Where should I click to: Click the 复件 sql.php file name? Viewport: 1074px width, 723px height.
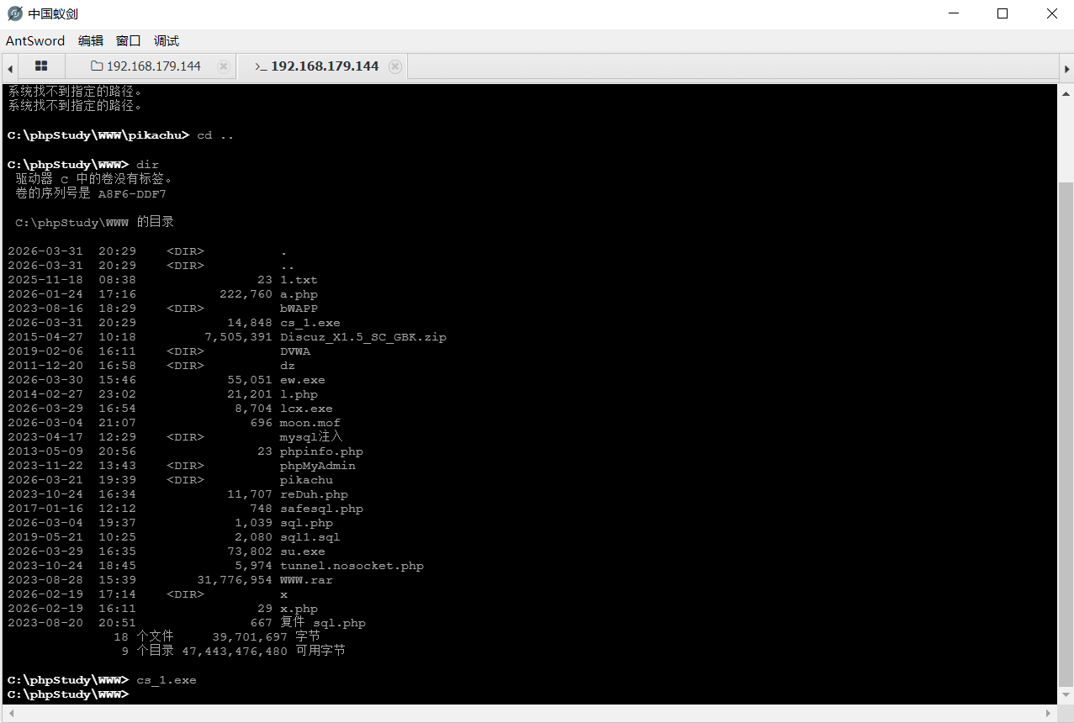point(323,623)
